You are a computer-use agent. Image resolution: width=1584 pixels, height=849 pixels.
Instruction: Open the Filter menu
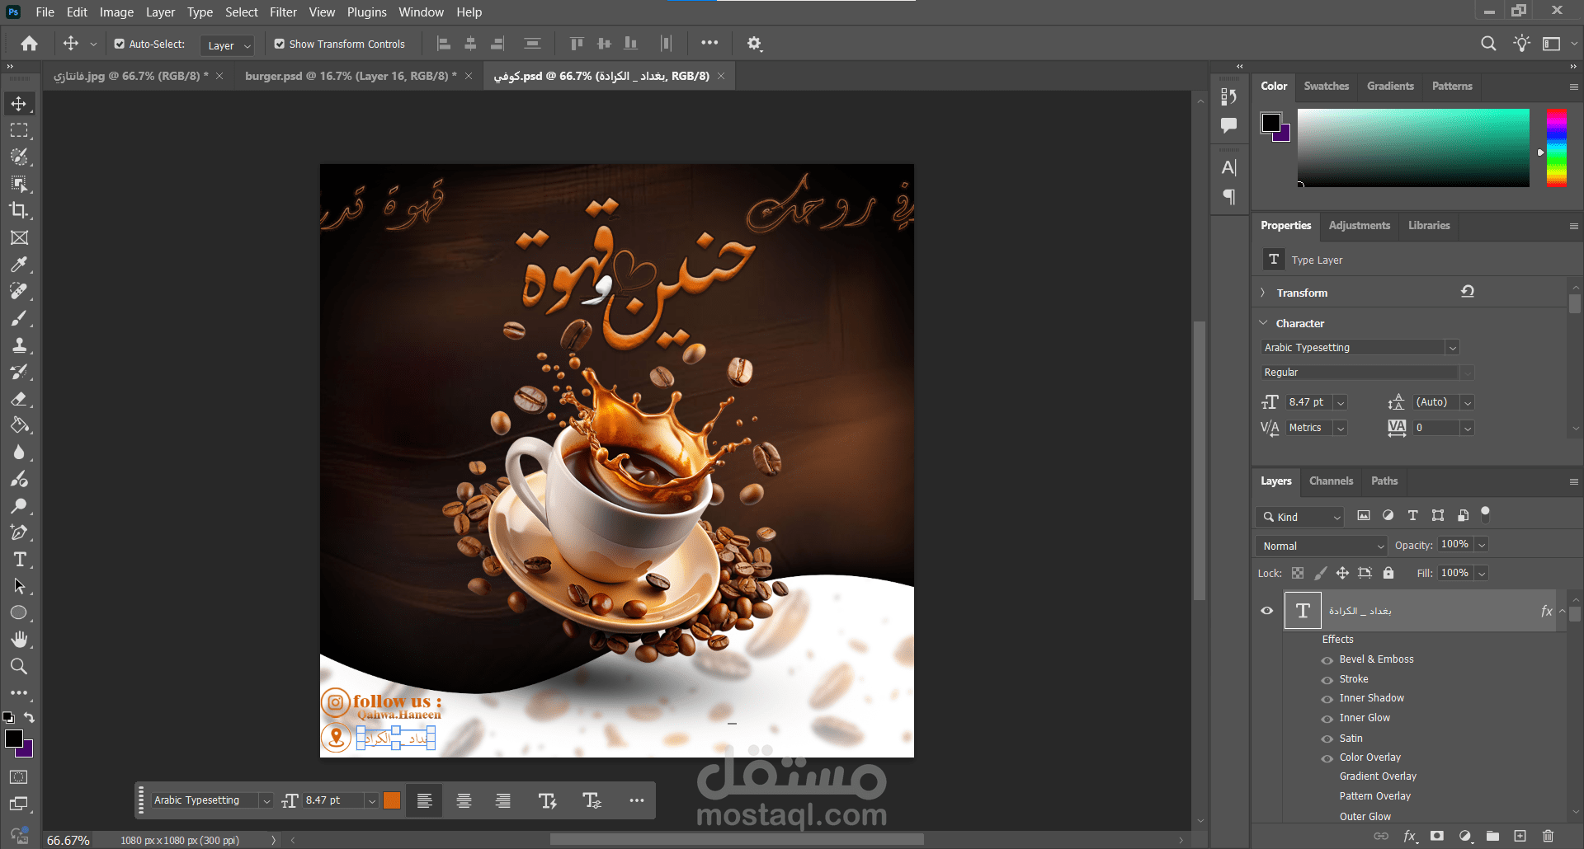point(283,12)
